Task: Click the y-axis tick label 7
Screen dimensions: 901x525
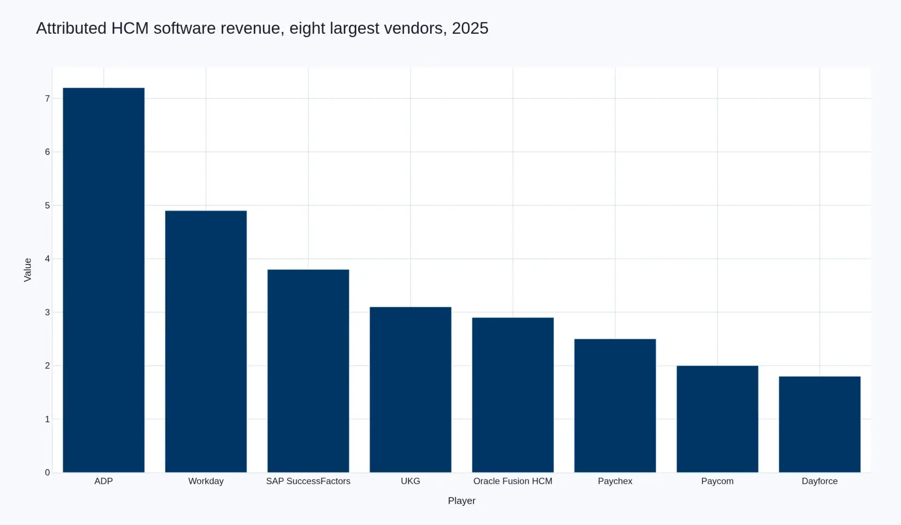Action: [47, 98]
